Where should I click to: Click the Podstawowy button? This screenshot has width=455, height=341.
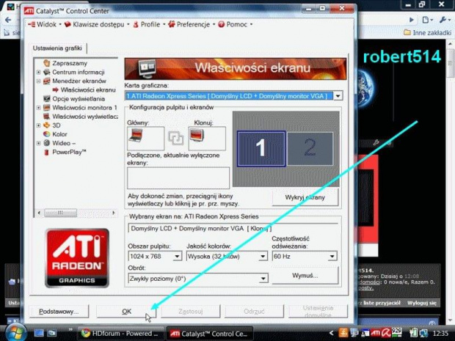59,312
